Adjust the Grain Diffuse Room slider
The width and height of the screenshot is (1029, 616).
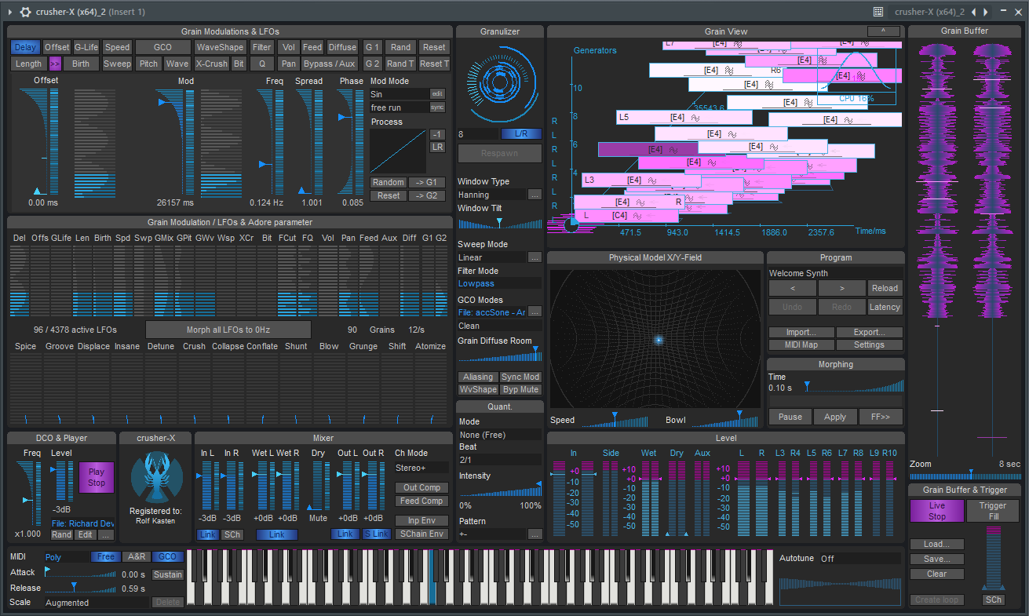point(499,354)
